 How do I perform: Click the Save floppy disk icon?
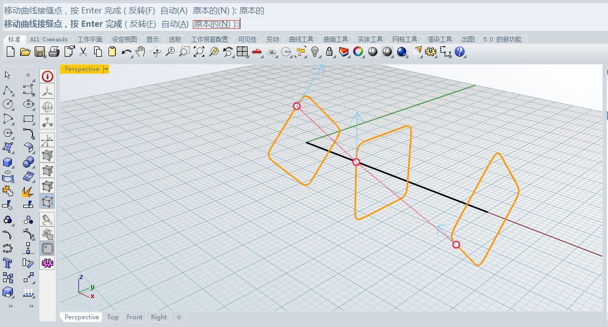point(39,52)
